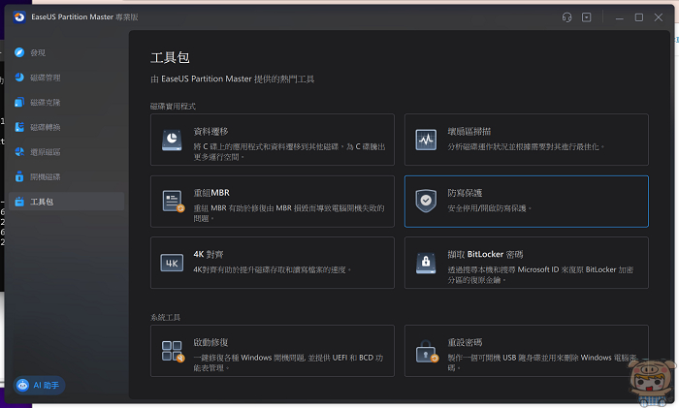Click the 資料遷移 data migration disk icon
679x408 pixels.
coord(173,140)
